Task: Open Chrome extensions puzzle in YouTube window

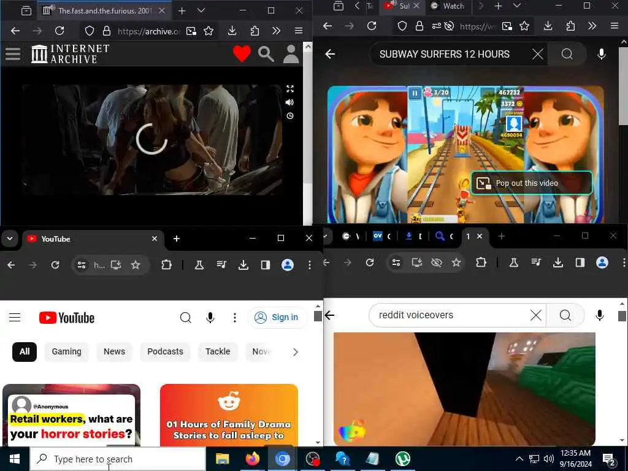Action: 166,265
